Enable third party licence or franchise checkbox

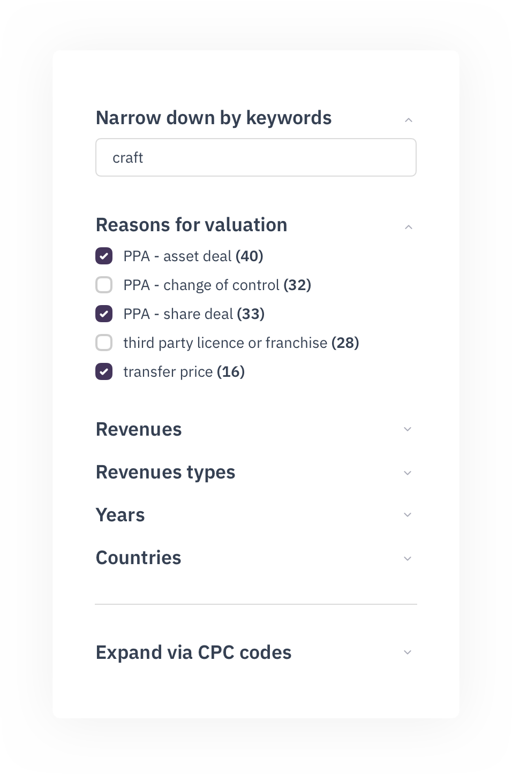[x=104, y=343]
